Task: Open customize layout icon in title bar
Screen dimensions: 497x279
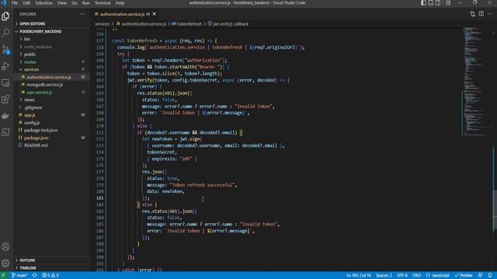Action: click(x=448, y=3)
